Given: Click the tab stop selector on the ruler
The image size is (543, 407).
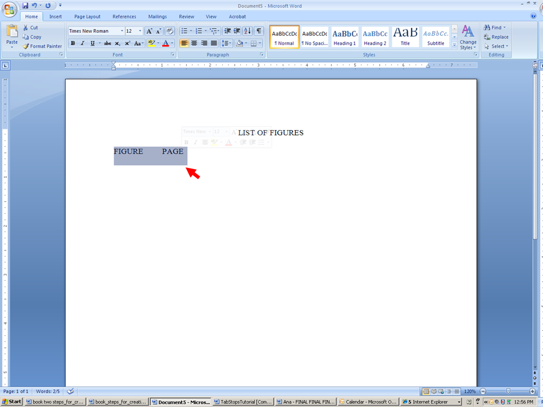Looking at the screenshot, I should point(5,65).
